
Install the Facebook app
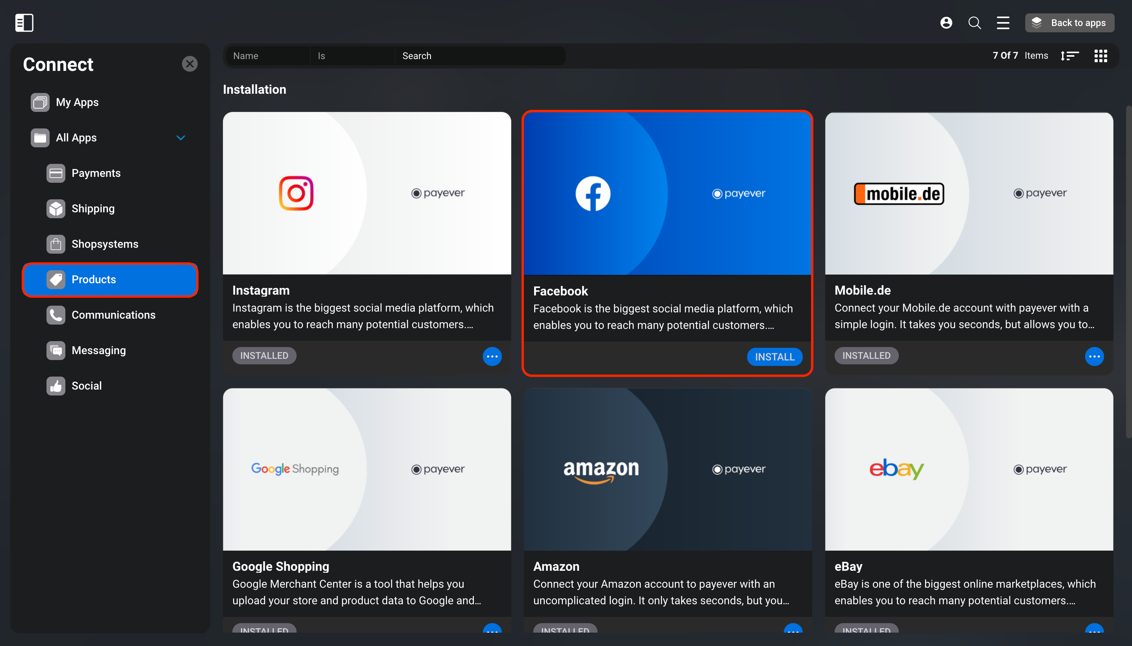tap(774, 357)
